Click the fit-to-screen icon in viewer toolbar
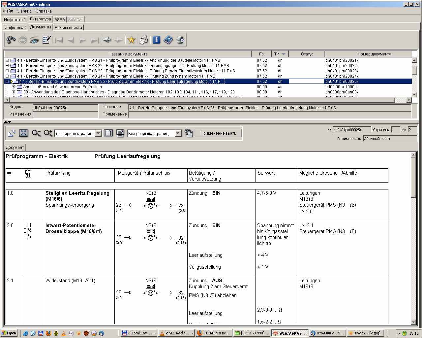 (x=23, y=133)
